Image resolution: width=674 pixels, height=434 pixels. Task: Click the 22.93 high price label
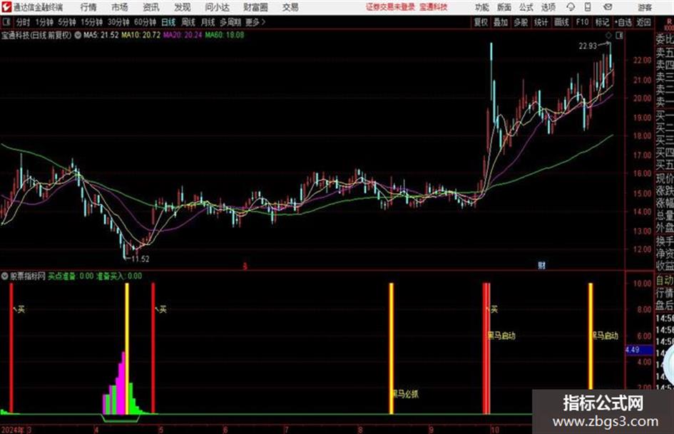tap(588, 46)
